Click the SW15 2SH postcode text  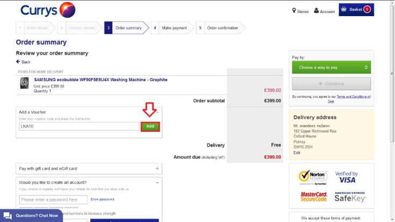coord(303,147)
